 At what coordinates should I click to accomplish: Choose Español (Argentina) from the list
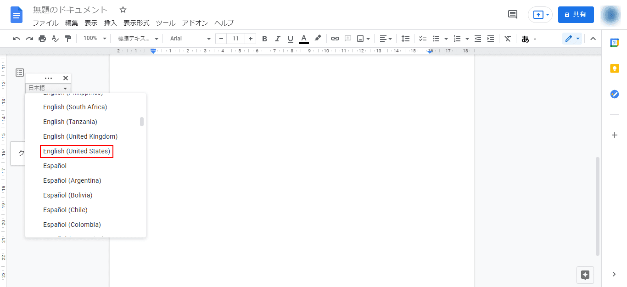point(72,180)
